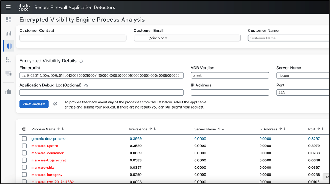Open the malware-karagany link
The height and width of the screenshot is (184, 330).
click(47, 175)
